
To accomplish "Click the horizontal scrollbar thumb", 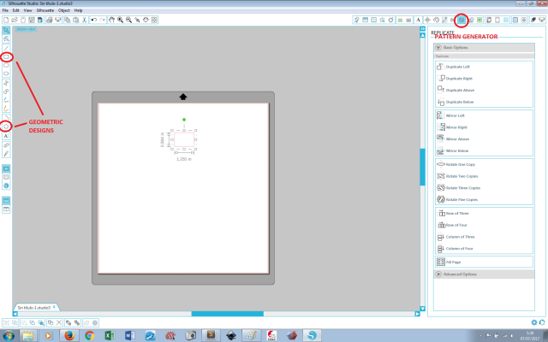I will 228,314.
